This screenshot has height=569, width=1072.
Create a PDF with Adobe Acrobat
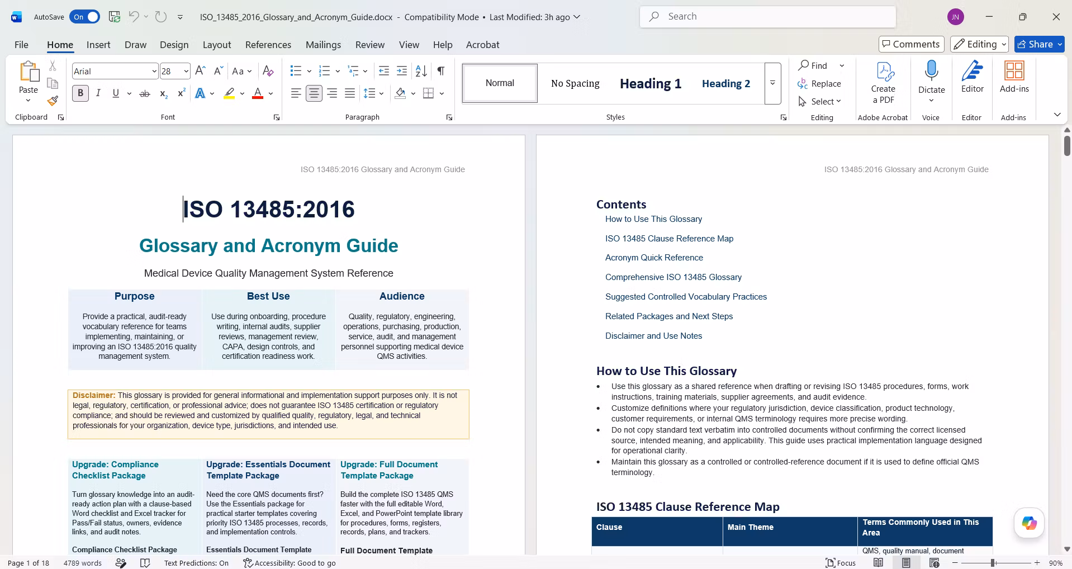click(x=883, y=83)
